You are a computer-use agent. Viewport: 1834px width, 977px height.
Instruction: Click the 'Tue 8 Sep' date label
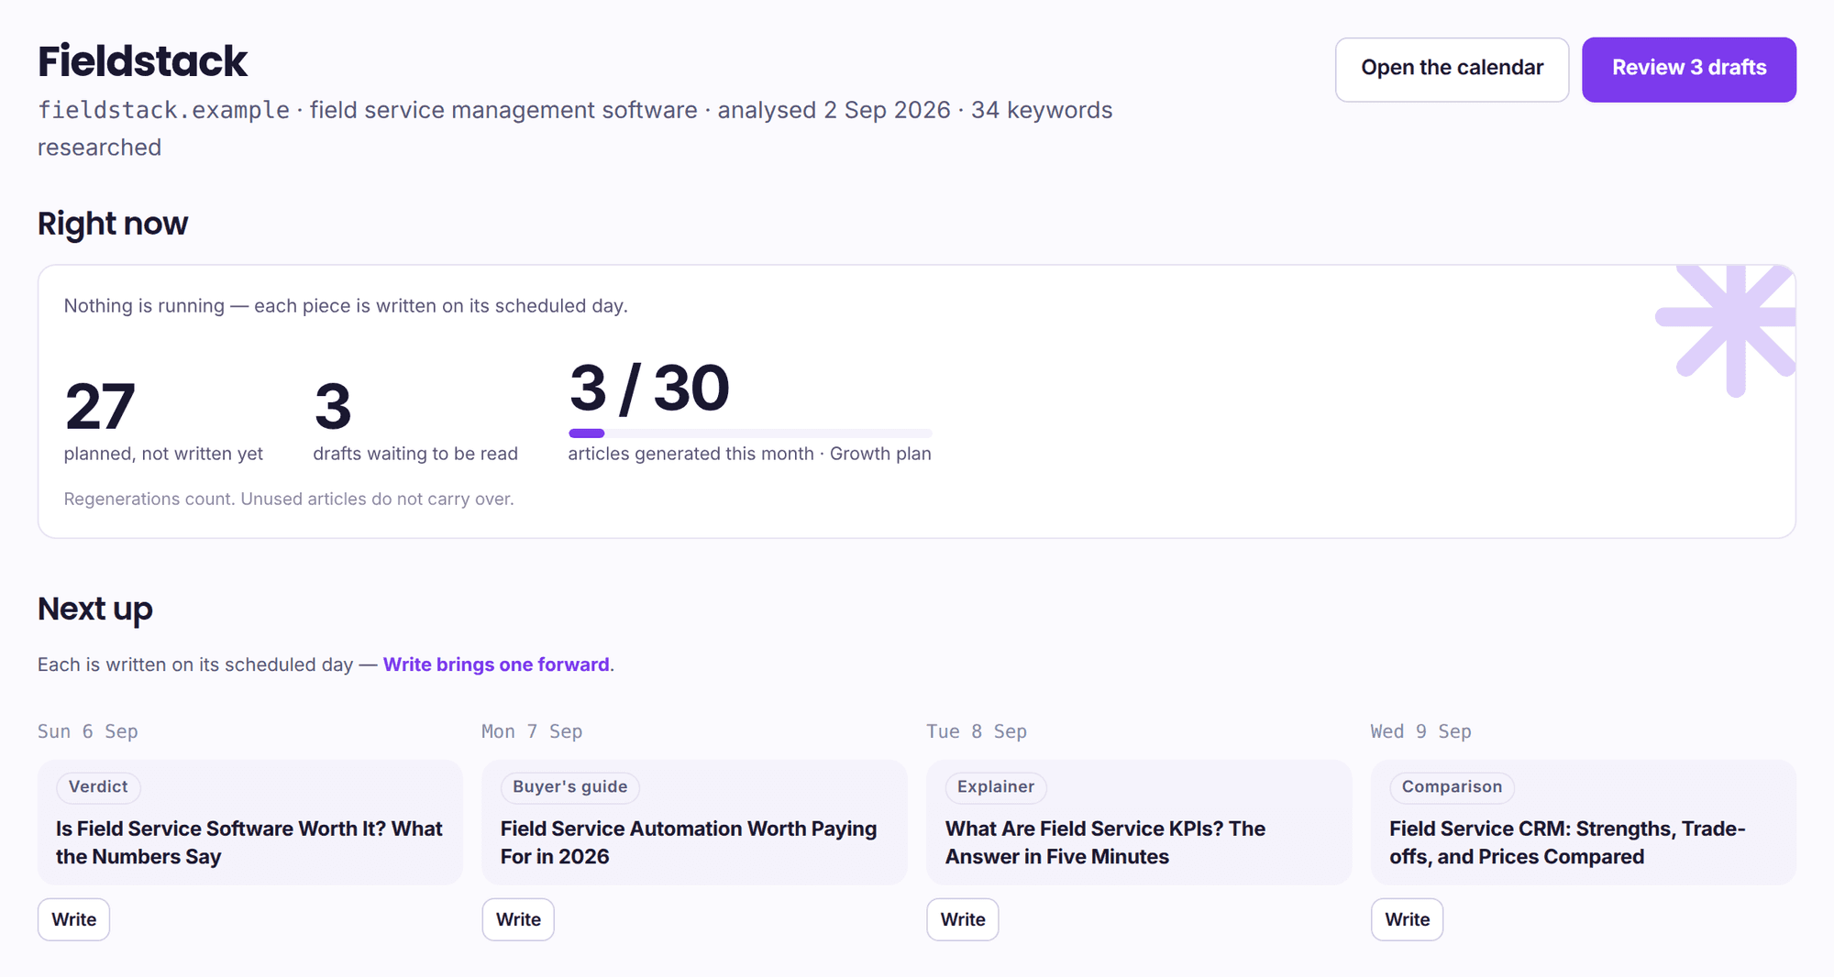977,731
